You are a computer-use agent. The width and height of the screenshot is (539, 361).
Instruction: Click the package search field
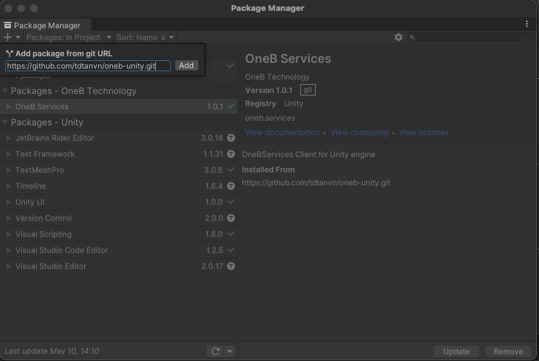[x=471, y=37]
